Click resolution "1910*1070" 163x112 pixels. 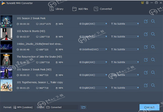click(x=45, y=24)
